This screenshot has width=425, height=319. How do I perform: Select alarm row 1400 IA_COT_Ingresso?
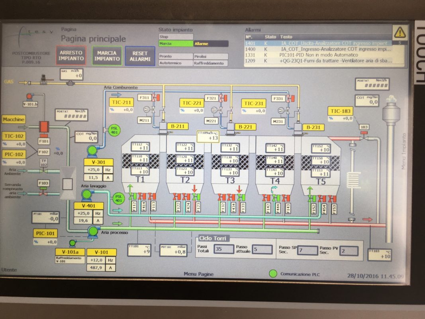[x=318, y=49]
